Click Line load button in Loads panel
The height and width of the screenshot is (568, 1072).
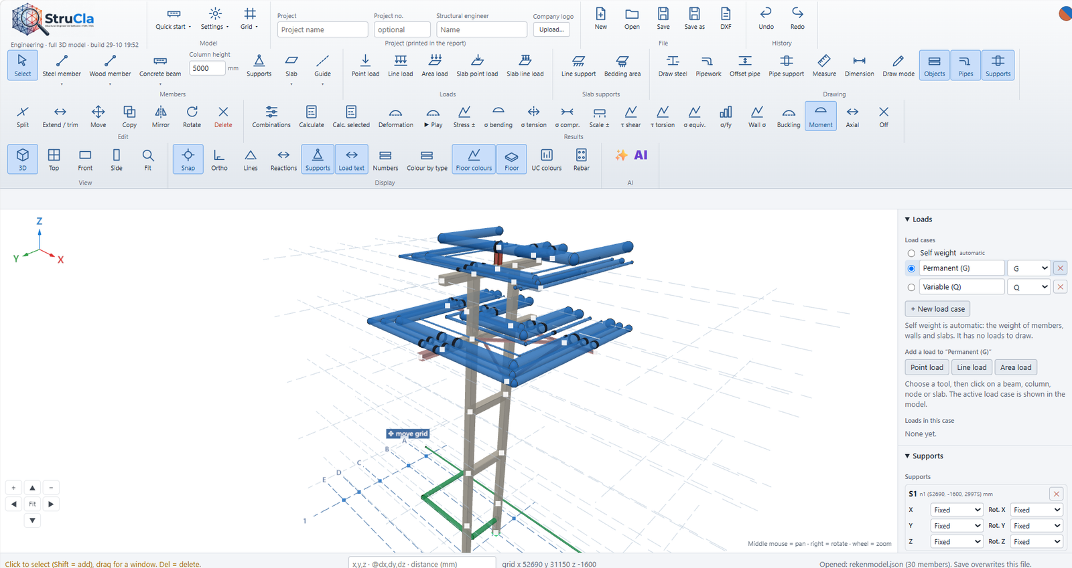coord(972,367)
